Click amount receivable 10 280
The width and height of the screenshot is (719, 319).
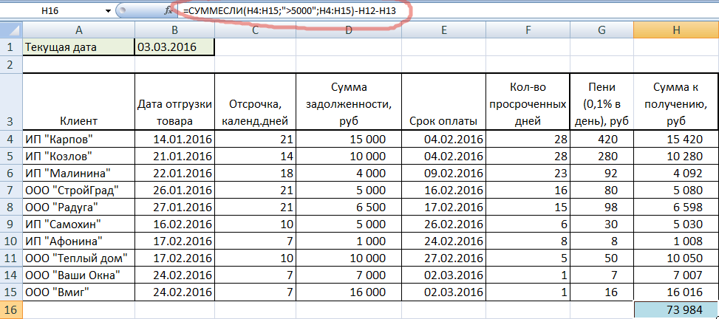click(x=676, y=156)
